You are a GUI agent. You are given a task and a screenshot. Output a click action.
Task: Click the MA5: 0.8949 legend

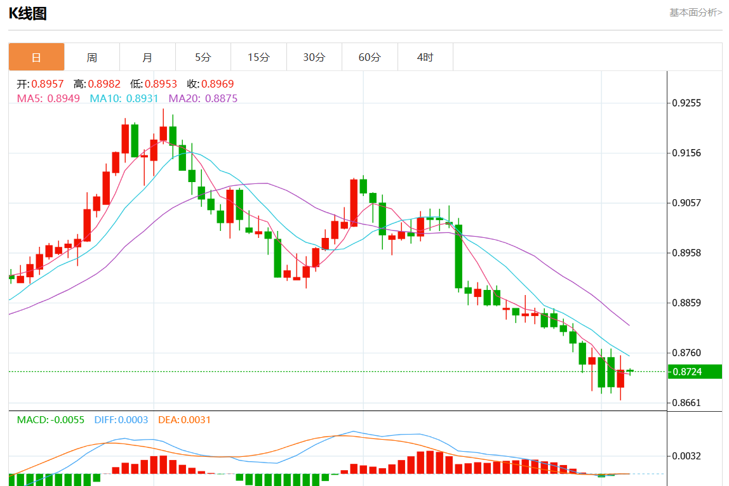48,98
